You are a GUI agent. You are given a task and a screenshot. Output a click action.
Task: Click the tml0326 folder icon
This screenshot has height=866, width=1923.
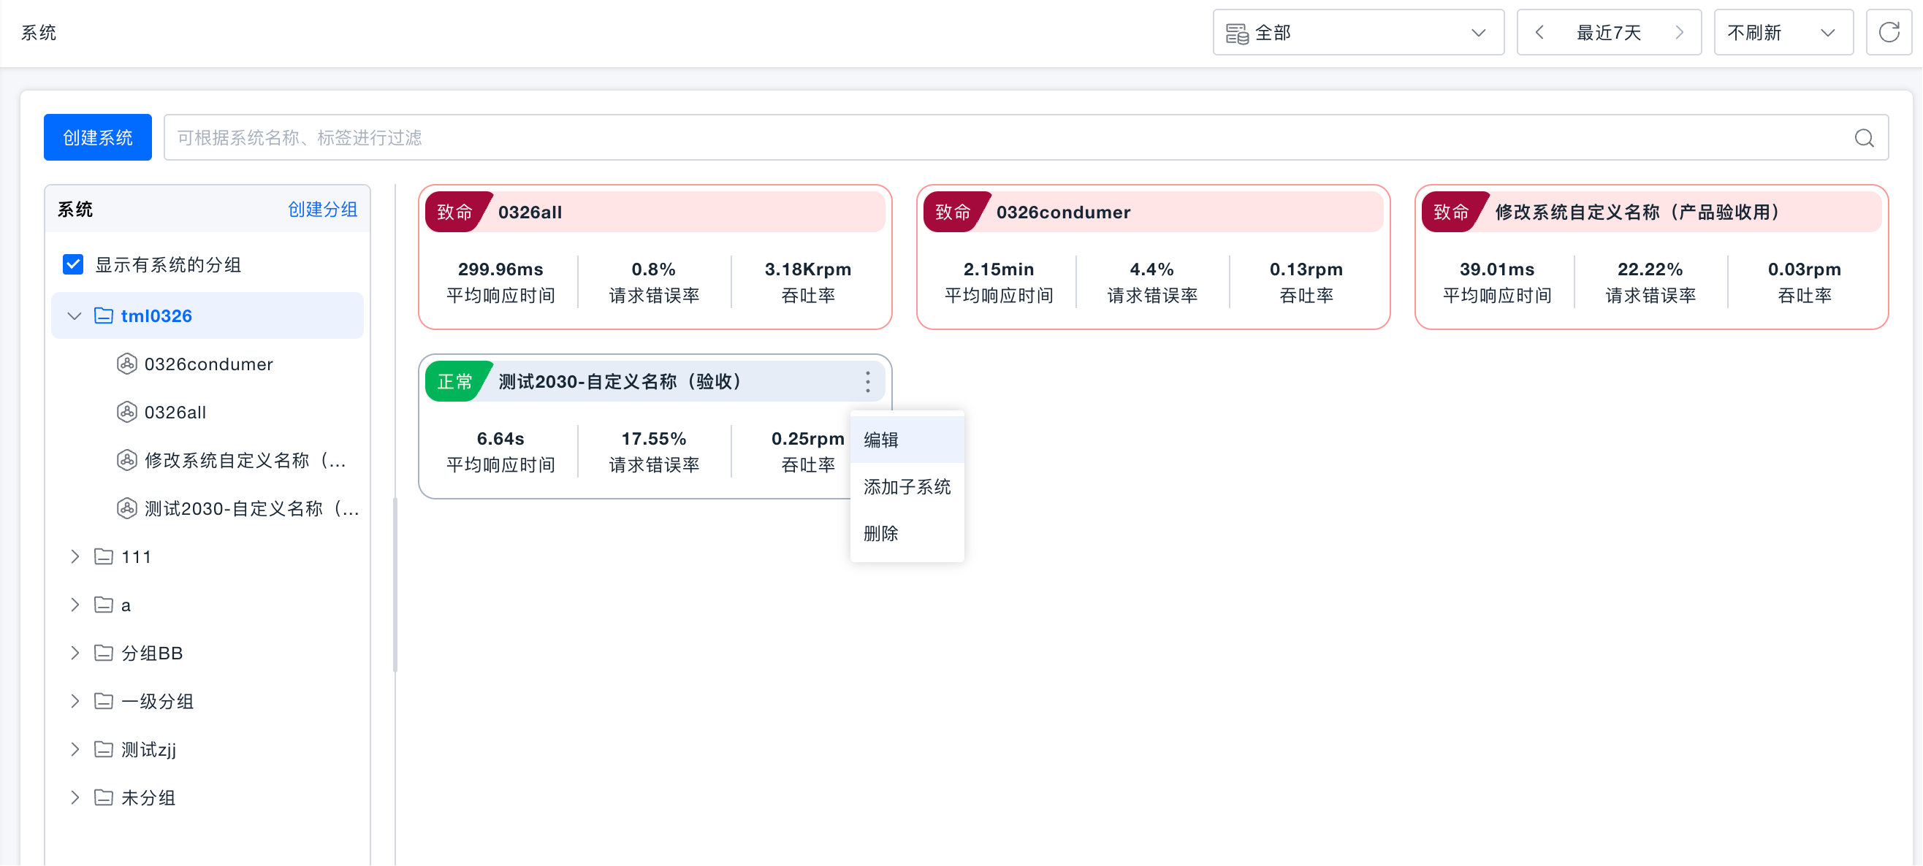pos(104,315)
